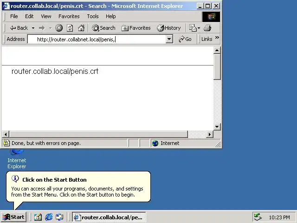Click the Go button
The height and width of the screenshot is (223, 297).
pyautogui.click(x=185, y=39)
